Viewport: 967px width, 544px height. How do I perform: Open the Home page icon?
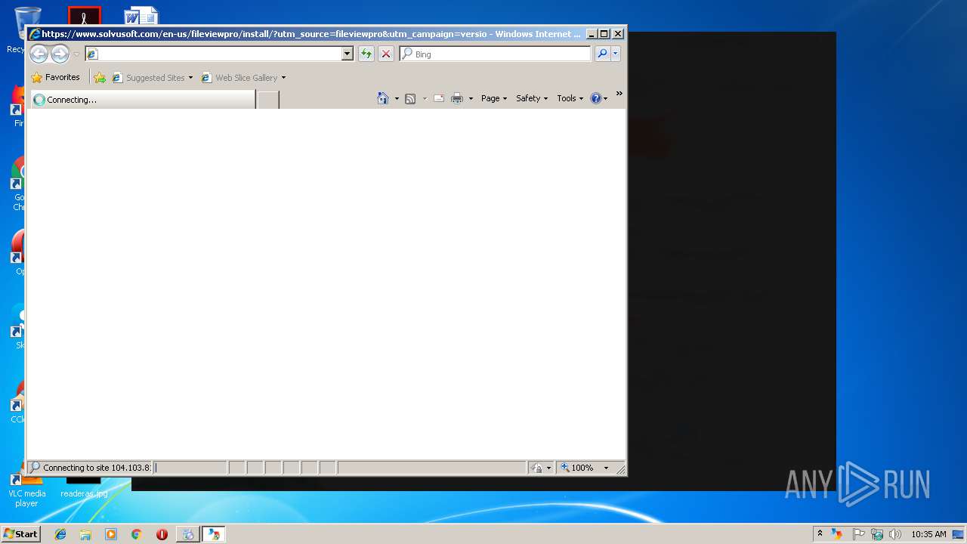click(383, 98)
